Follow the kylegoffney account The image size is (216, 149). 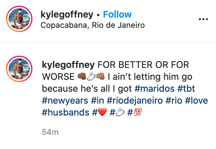click(117, 15)
